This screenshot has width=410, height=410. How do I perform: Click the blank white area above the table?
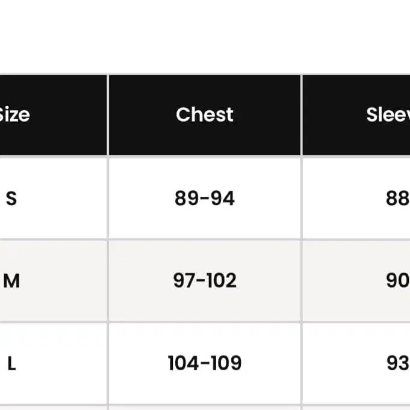(205, 36)
